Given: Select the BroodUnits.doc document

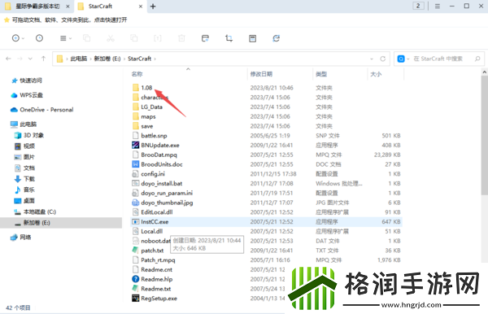Looking at the screenshot, I should [162, 164].
